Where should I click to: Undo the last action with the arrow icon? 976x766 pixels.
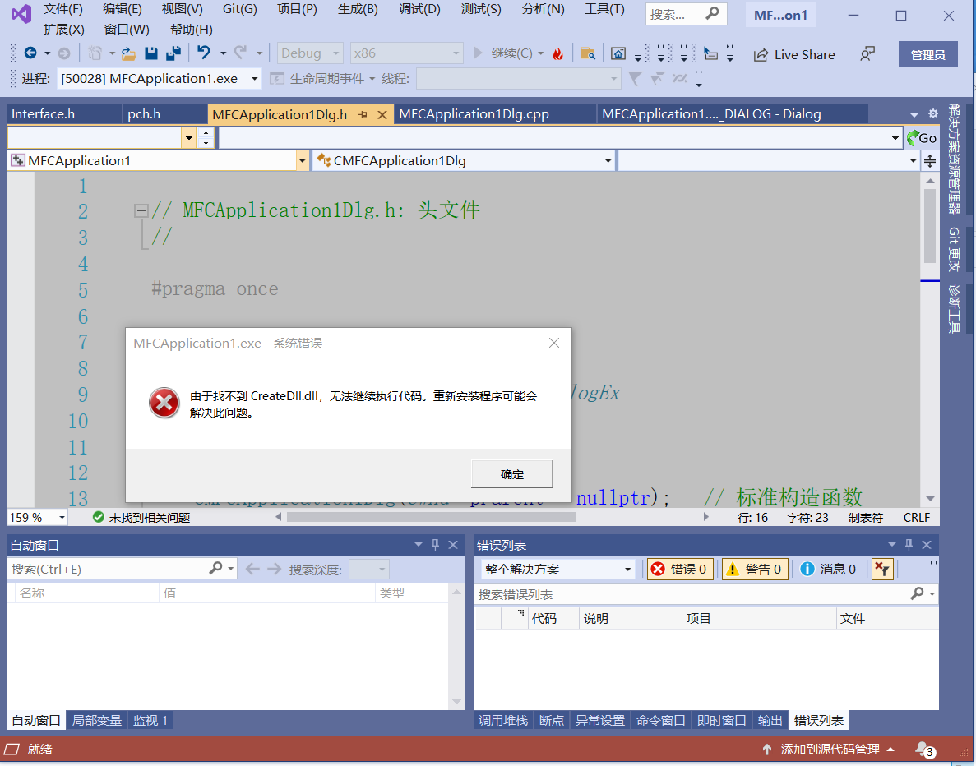pos(204,53)
